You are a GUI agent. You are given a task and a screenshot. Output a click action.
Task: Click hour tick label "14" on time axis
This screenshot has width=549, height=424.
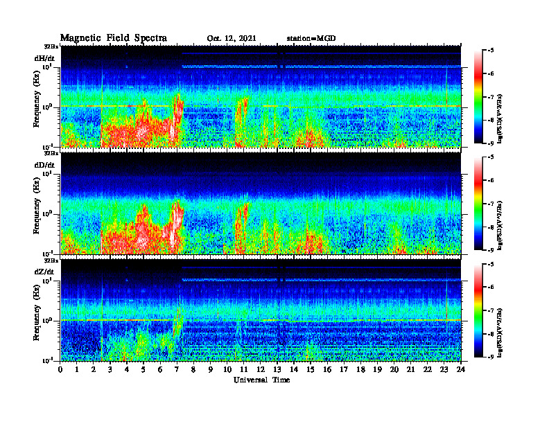[294, 370]
